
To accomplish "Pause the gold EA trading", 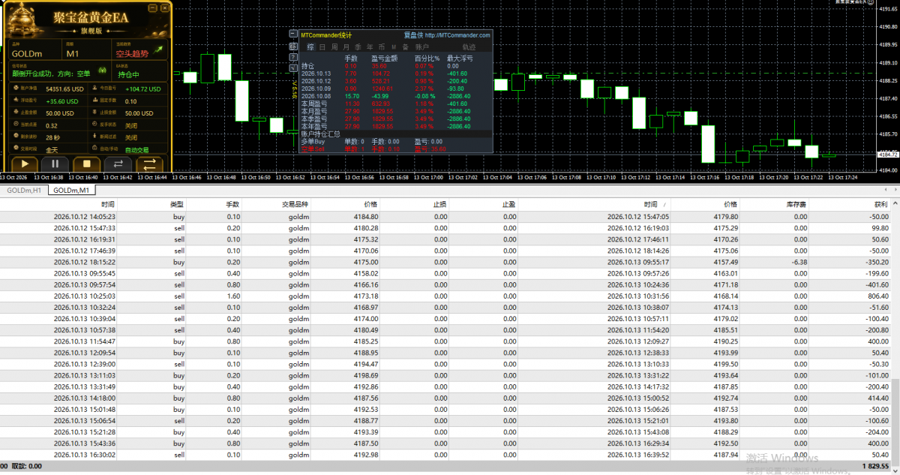I will click(55, 163).
